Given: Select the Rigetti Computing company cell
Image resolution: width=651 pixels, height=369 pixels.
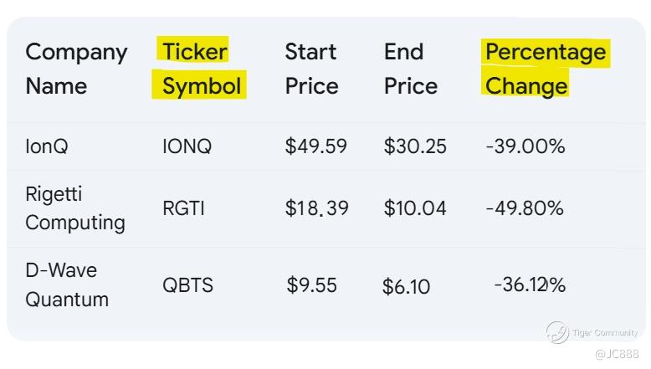Looking at the screenshot, I should pyautogui.click(x=74, y=208).
